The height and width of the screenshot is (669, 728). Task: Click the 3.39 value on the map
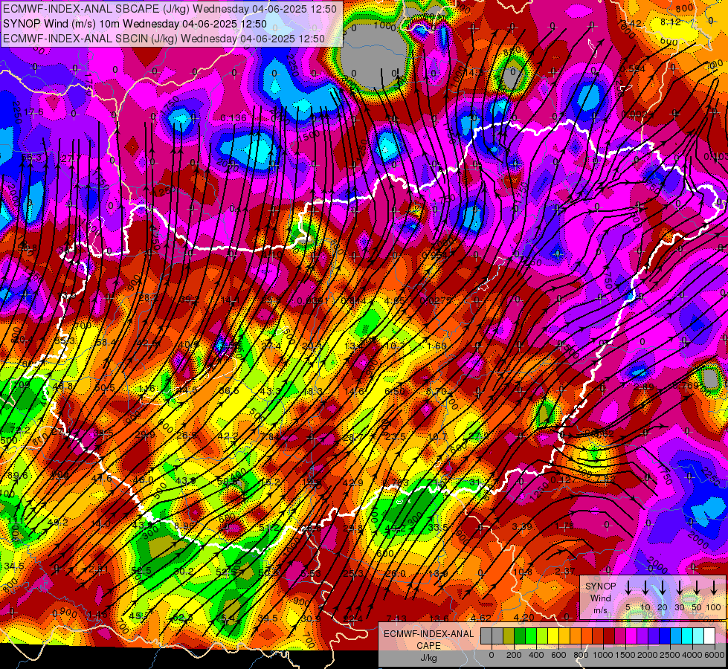pyautogui.click(x=522, y=526)
